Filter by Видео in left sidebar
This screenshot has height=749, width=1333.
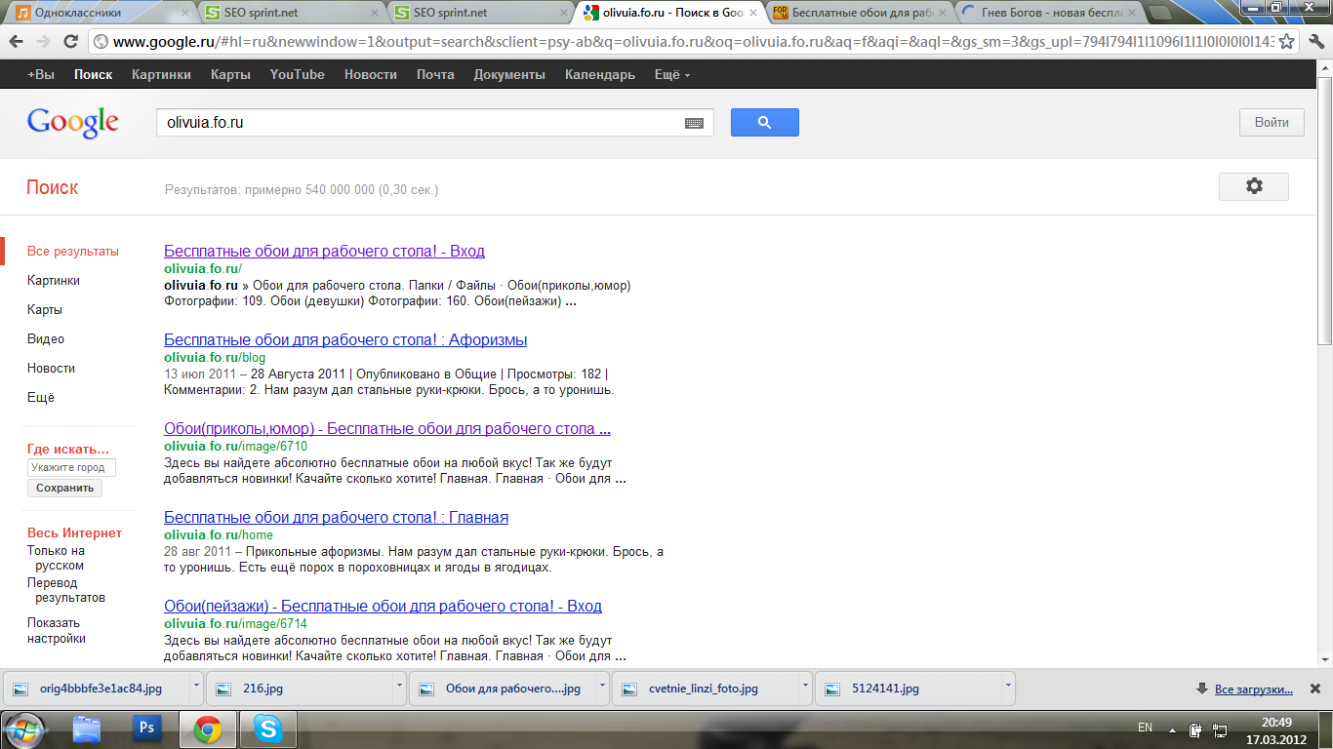(x=46, y=339)
